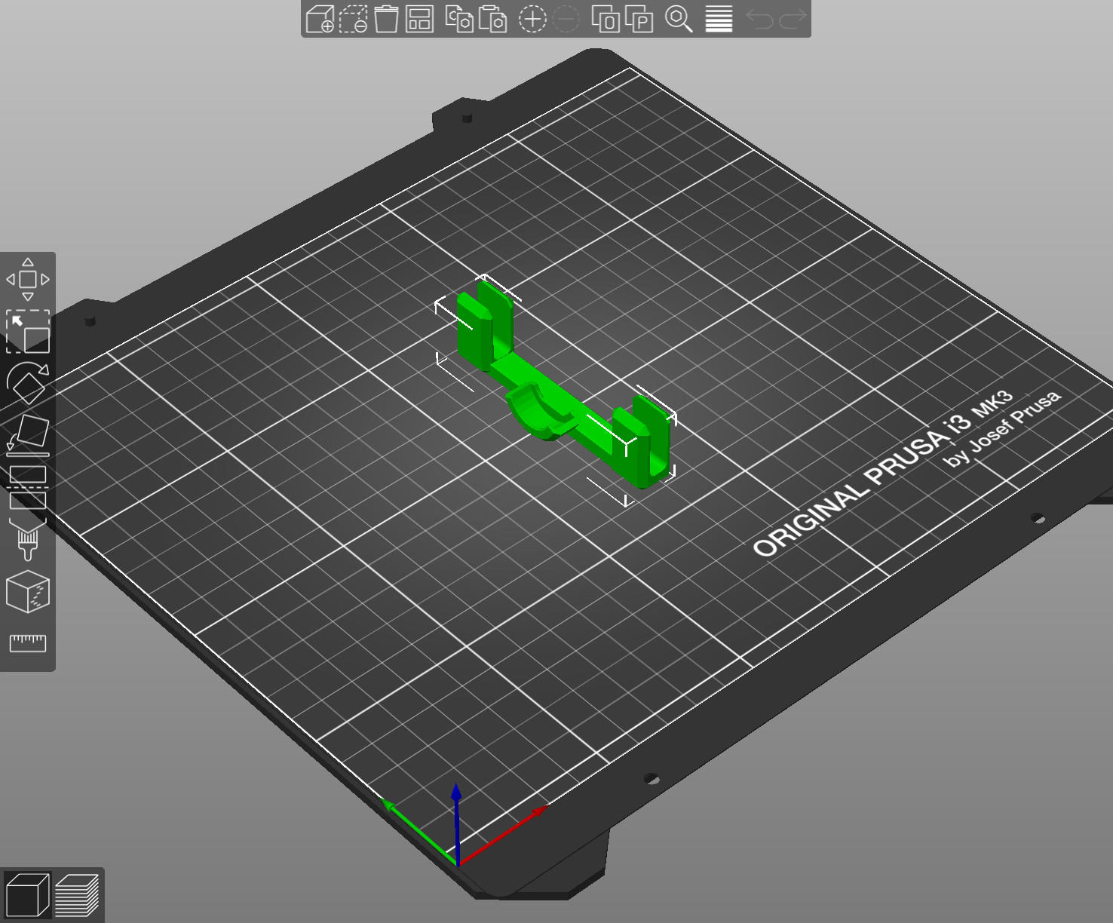The width and height of the screenshot is (1113, 923).
Task: Select the Scale gizmo tool
Action: coord(28,332)
